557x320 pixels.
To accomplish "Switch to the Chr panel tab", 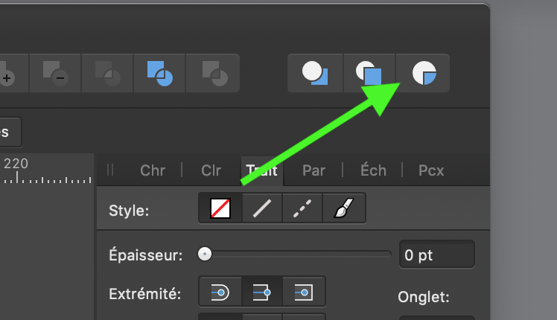I will coord(153,170).
